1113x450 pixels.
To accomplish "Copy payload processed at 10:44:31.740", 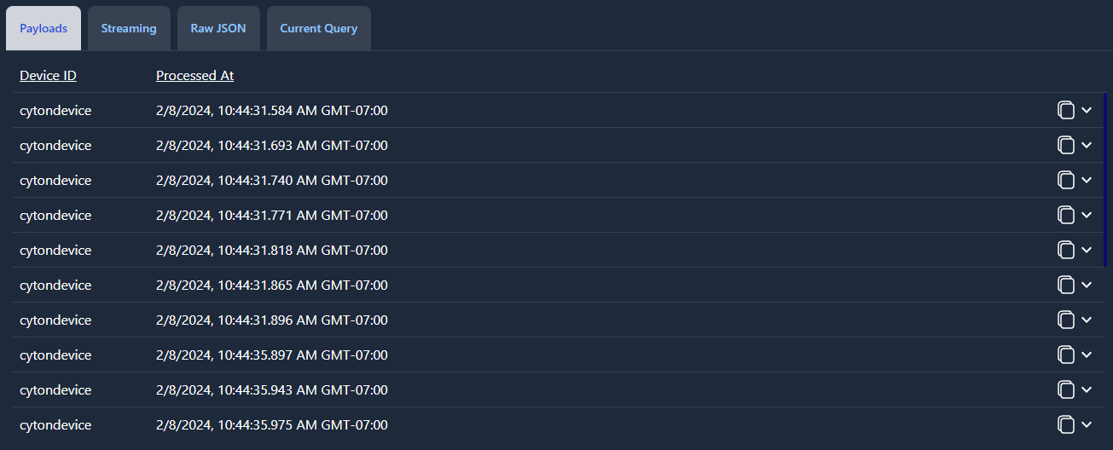I will click(x=1065, y=180).
